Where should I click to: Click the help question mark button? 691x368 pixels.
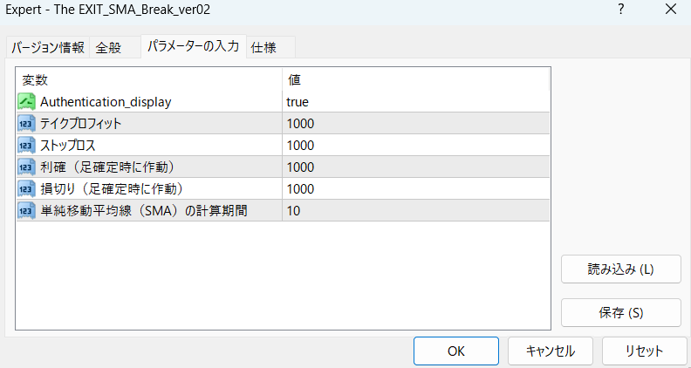(620, 10)
